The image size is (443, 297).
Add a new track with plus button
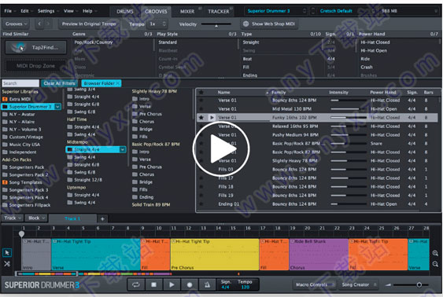102,219
